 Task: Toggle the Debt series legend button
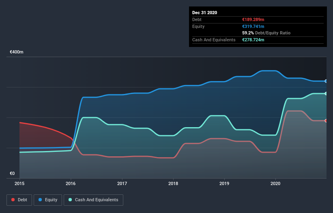pyautogui.click(x=19, y=200)
